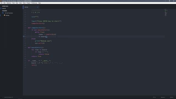The height and width of the screenshot is (99, 176).
Task: Click the FOLDERS sidebar heading
Action: [x=4, y=11]
